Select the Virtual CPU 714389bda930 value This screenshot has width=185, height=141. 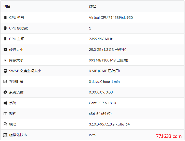(111, 18)
